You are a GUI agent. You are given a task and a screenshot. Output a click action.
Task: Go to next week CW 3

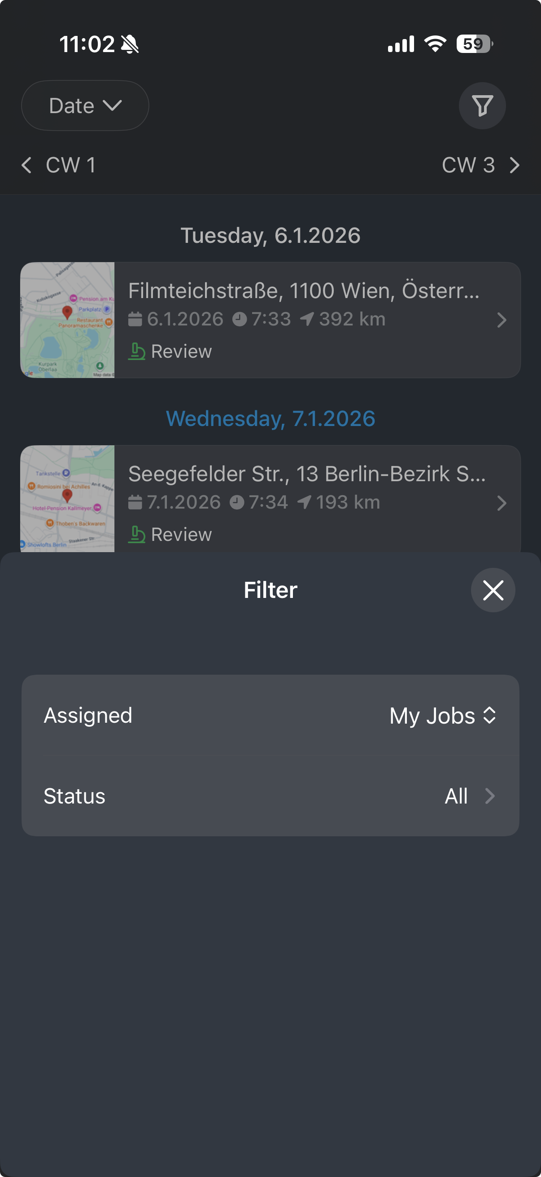[x=468, y=165]
